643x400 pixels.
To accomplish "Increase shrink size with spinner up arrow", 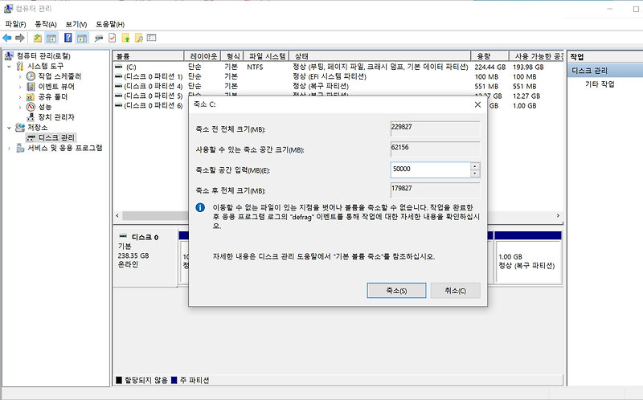I will 475,166.
